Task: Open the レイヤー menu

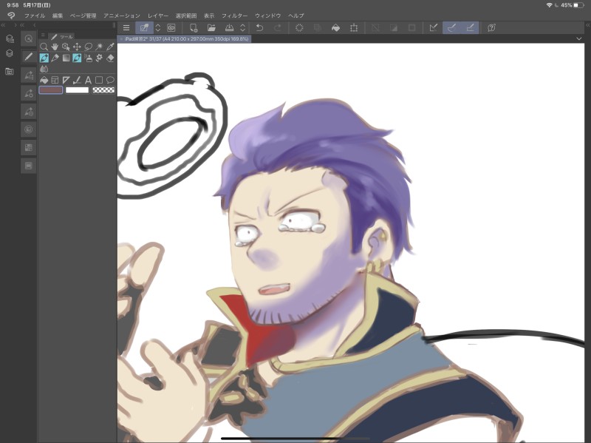Action: (158, 16)
